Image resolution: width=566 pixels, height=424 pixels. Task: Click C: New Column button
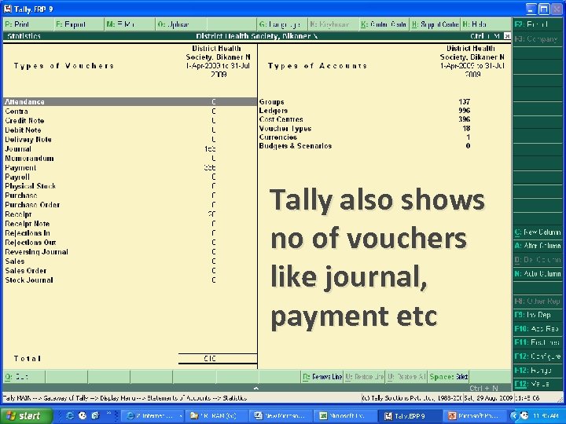tap(538, 232)
